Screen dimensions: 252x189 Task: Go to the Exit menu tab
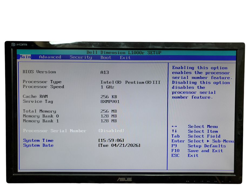pyautogui.click(x=125, y=58)
